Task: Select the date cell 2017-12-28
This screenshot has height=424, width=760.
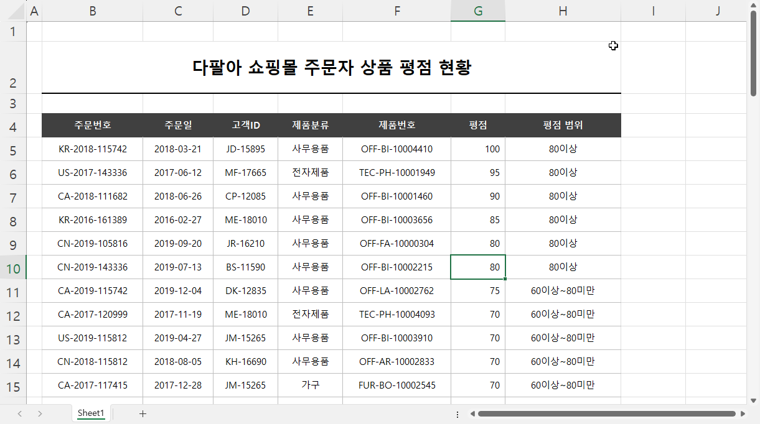Action: pos(178,385)
